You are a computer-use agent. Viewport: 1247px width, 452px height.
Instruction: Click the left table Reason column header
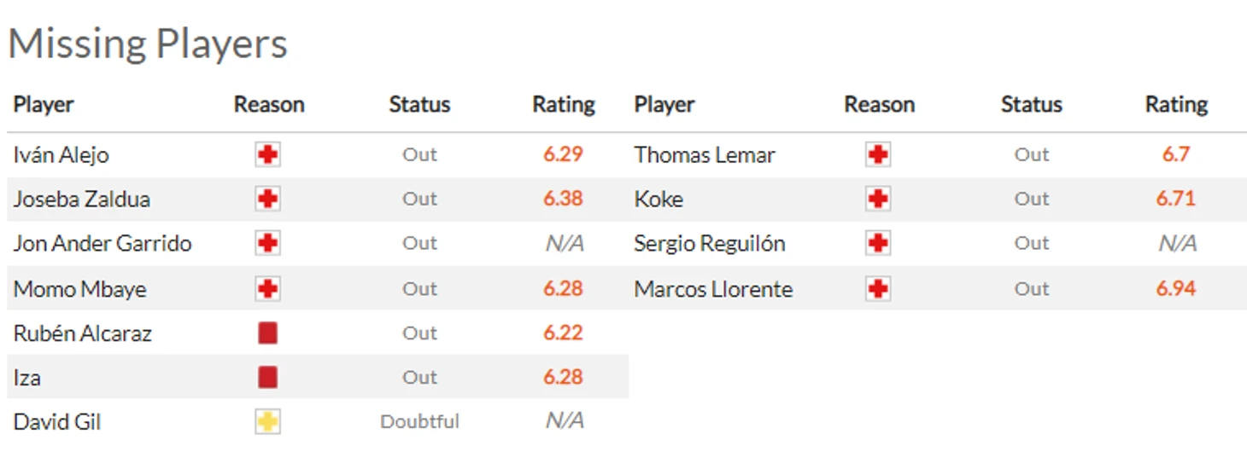click(x=269, y=105)
